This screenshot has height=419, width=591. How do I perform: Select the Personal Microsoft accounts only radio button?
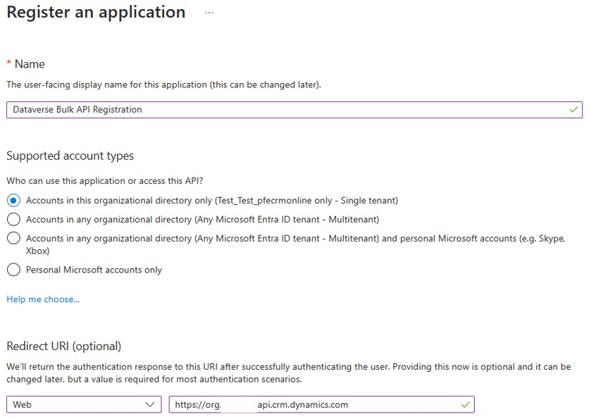click(13, 270)
